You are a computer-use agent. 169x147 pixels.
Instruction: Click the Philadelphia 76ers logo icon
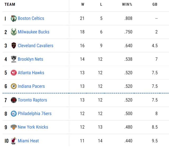click(x=14, y=114)
